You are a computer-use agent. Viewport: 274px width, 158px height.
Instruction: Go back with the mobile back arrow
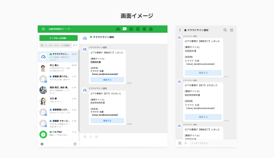coord(180,30)
